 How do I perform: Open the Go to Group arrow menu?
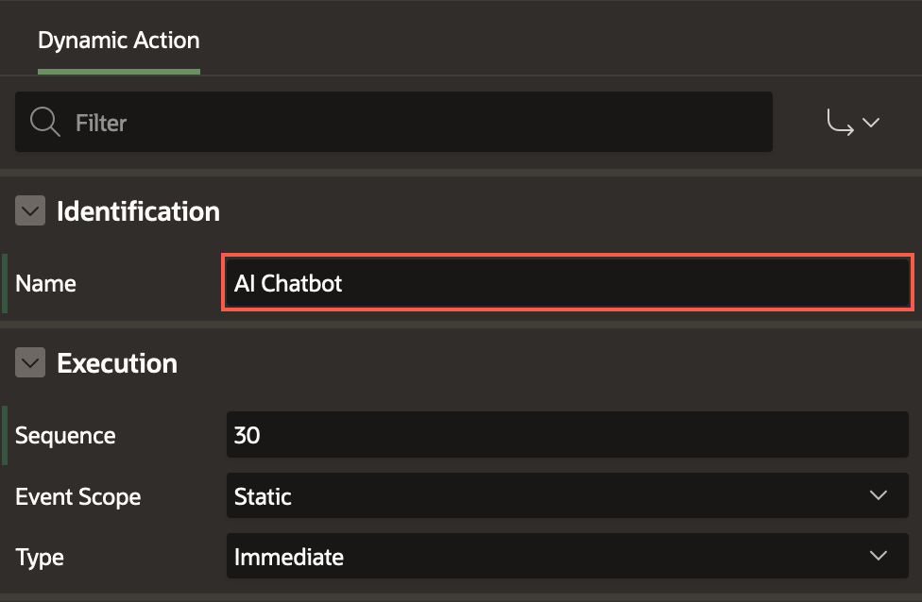click(853, 123)
